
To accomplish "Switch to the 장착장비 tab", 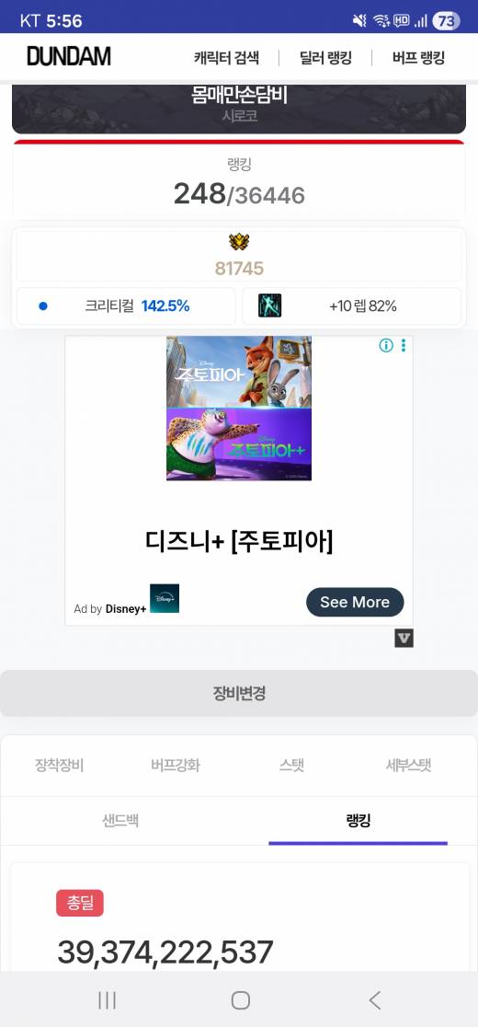I will (60, 765).
